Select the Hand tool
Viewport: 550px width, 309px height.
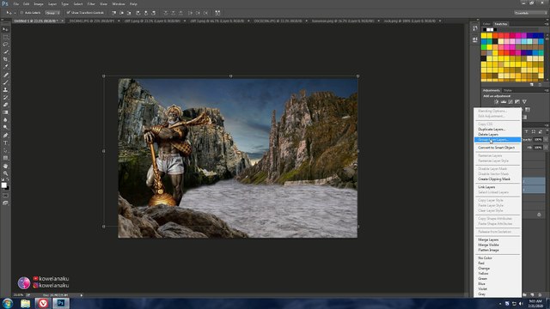pos(5,166)
